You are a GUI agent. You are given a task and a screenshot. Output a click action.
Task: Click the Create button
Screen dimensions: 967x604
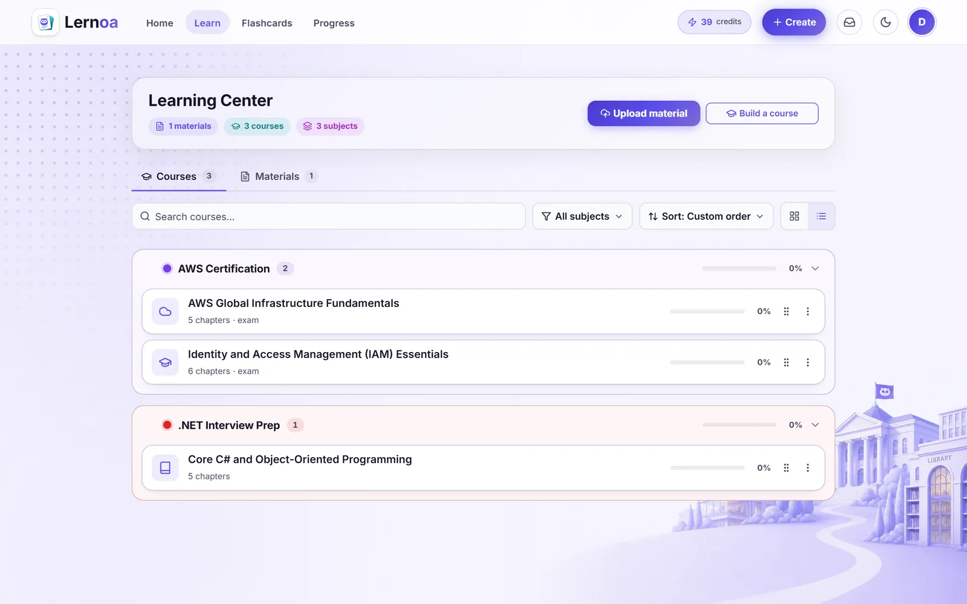[794, 22]
